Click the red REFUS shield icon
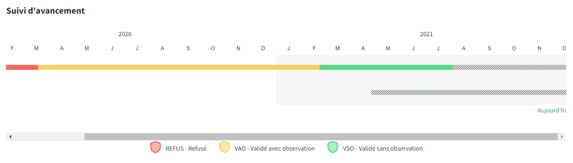Image resolution: width=573 pixels, height=163 pixels. tap(155, 147)
